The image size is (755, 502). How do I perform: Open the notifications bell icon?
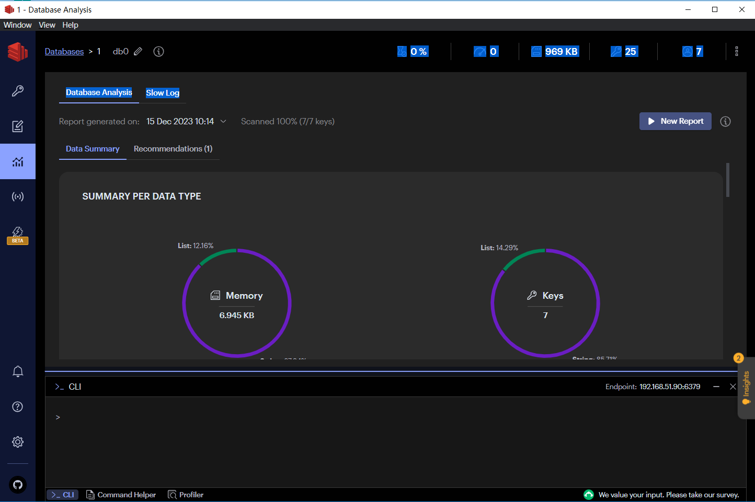point(18,371)
